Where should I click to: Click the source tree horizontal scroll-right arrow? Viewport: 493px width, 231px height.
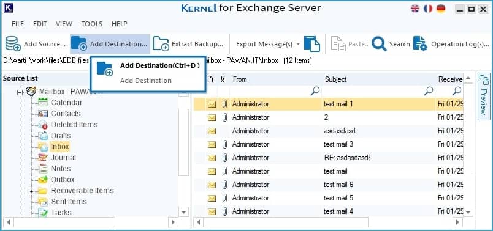[x=172, y=222]
